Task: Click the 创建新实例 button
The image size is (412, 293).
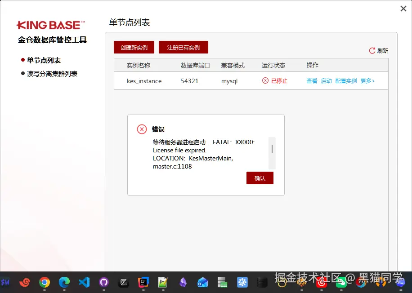Action: 134,47
